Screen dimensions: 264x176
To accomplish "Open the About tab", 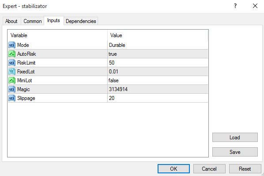I will [11, 21].
